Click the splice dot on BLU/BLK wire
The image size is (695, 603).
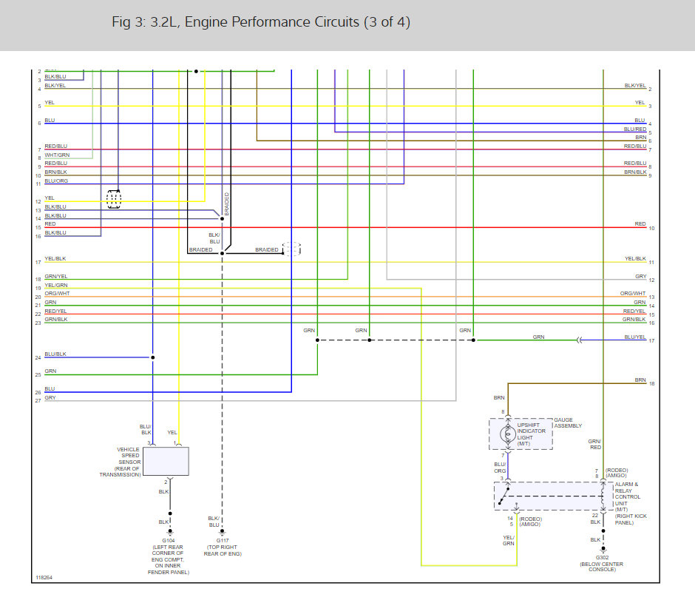coord(152,357)
